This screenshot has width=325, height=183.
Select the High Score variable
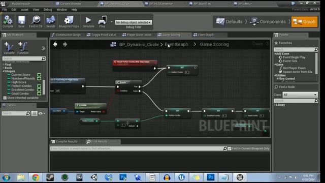19,82
